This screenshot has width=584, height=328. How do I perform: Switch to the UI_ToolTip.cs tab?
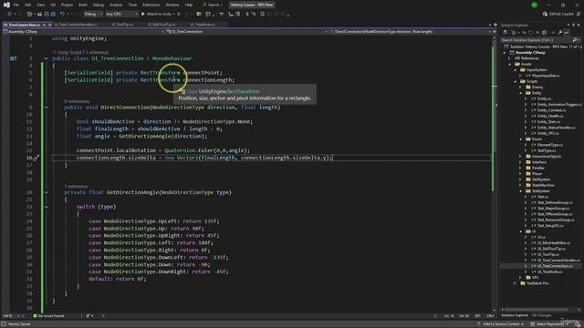tap(122, 25)
